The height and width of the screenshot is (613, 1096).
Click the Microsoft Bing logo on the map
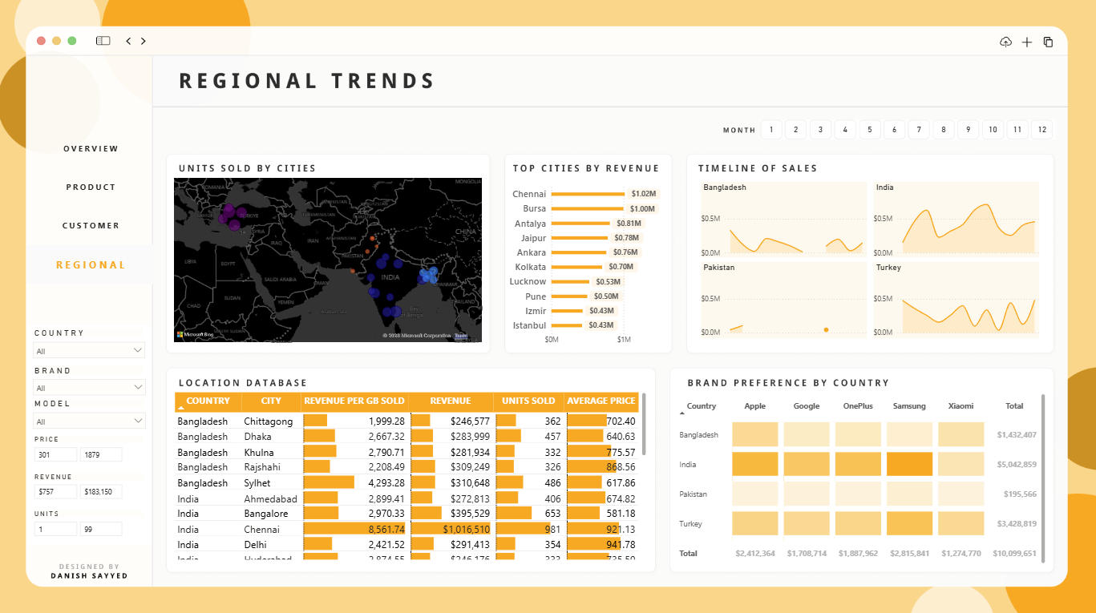[x=195, y=334]
